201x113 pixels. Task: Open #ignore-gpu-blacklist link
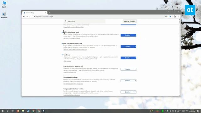(70, 73)
